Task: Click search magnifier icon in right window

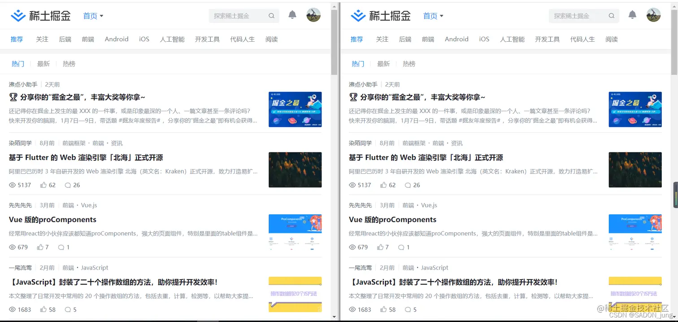Action: 611,16
